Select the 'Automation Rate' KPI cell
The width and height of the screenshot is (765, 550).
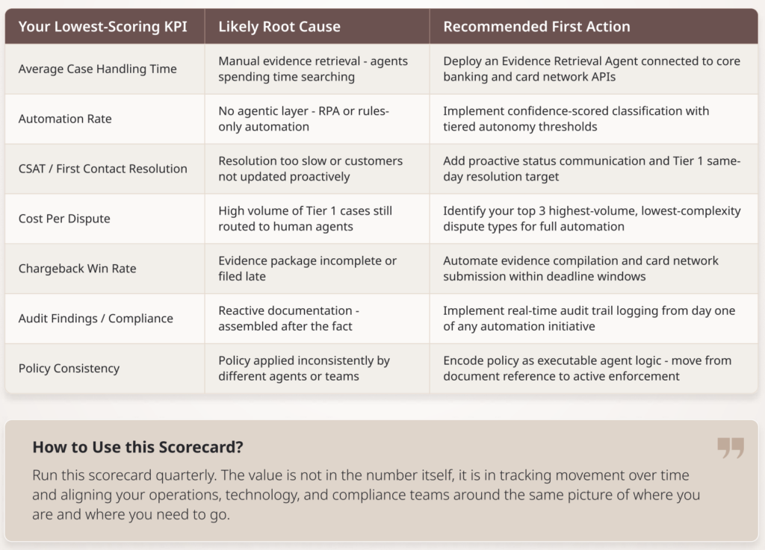65,119
